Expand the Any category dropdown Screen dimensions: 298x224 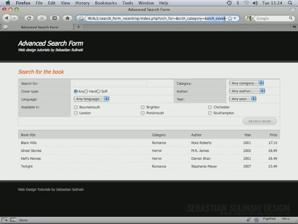point(246,83)
